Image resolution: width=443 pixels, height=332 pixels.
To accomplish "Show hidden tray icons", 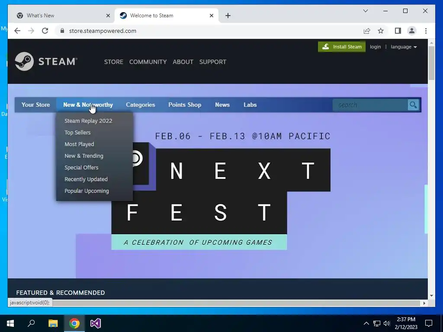I will (x=366, y=323).
